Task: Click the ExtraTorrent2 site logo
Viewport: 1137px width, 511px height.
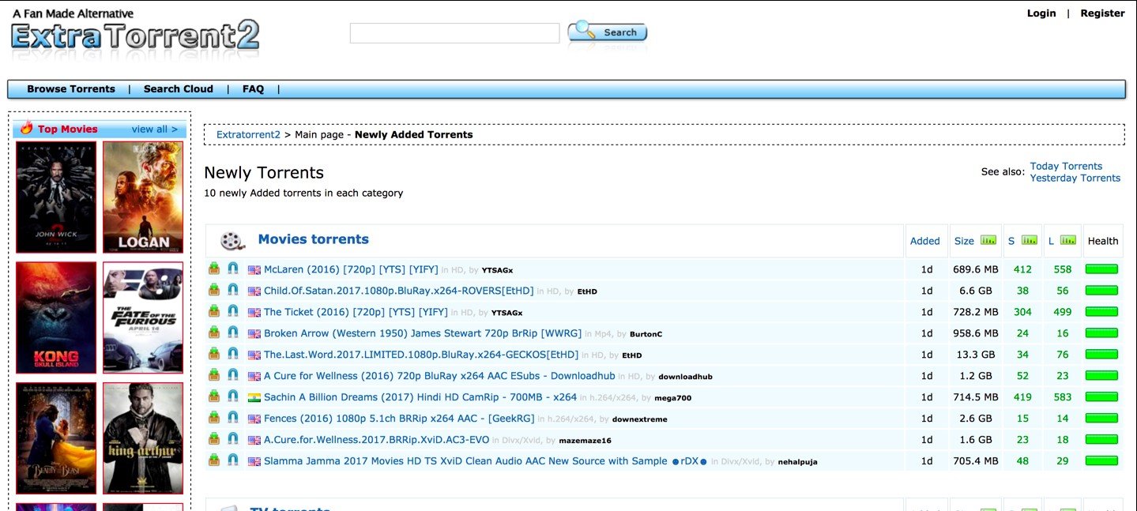Action: (135, 37)
